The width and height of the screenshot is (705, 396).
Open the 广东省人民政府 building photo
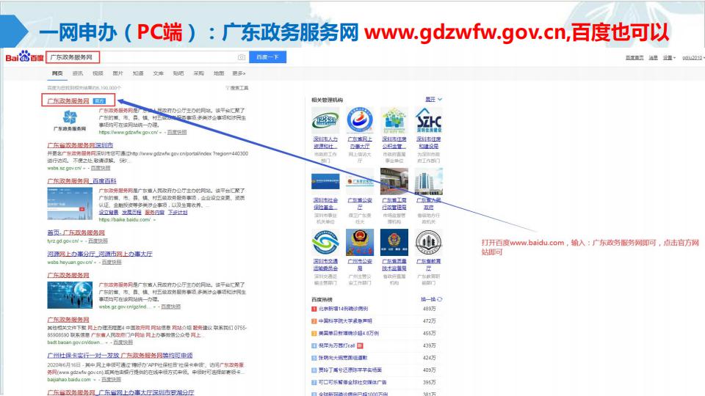click(x=428, y=181)
